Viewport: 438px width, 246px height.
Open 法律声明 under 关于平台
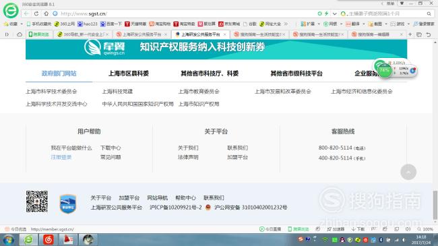188,157
